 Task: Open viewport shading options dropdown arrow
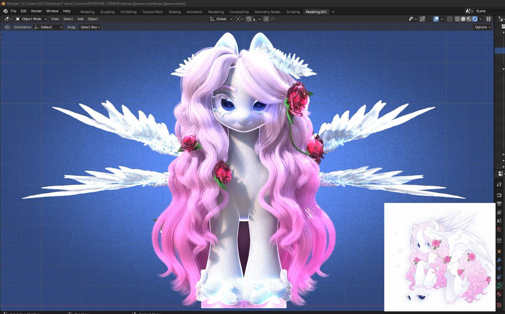point(481,19)
